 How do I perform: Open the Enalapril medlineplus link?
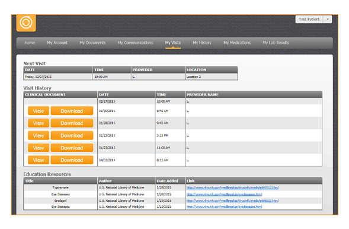point(232,201)
